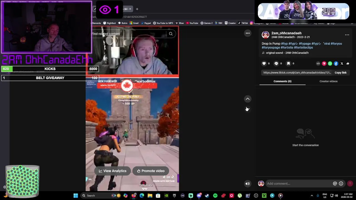Open the #foryoupage hashtag link

[271, 47]
